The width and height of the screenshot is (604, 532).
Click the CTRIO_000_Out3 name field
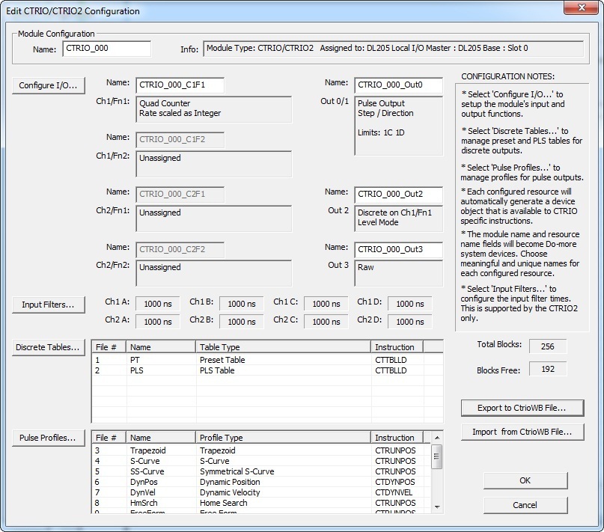(x=397, y=249)
